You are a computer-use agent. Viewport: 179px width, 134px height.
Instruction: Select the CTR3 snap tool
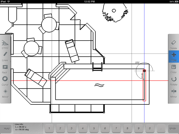pyautogui.click(x=5, y=45)
